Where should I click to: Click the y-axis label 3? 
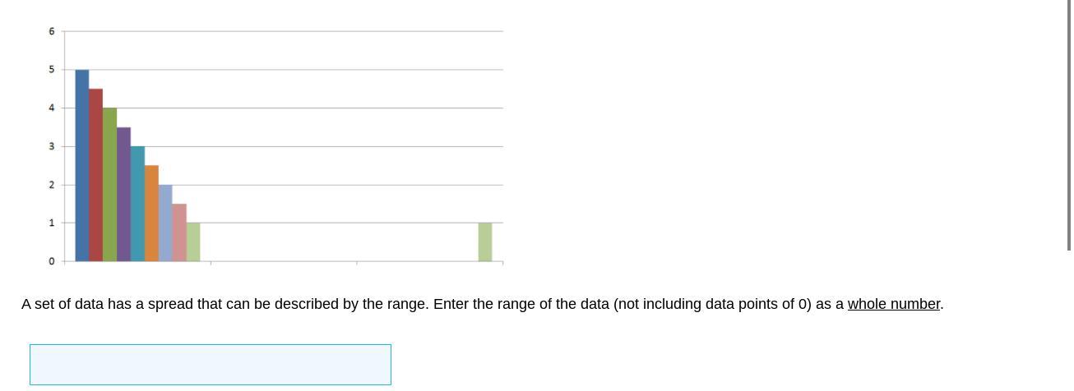coord(51,146)
